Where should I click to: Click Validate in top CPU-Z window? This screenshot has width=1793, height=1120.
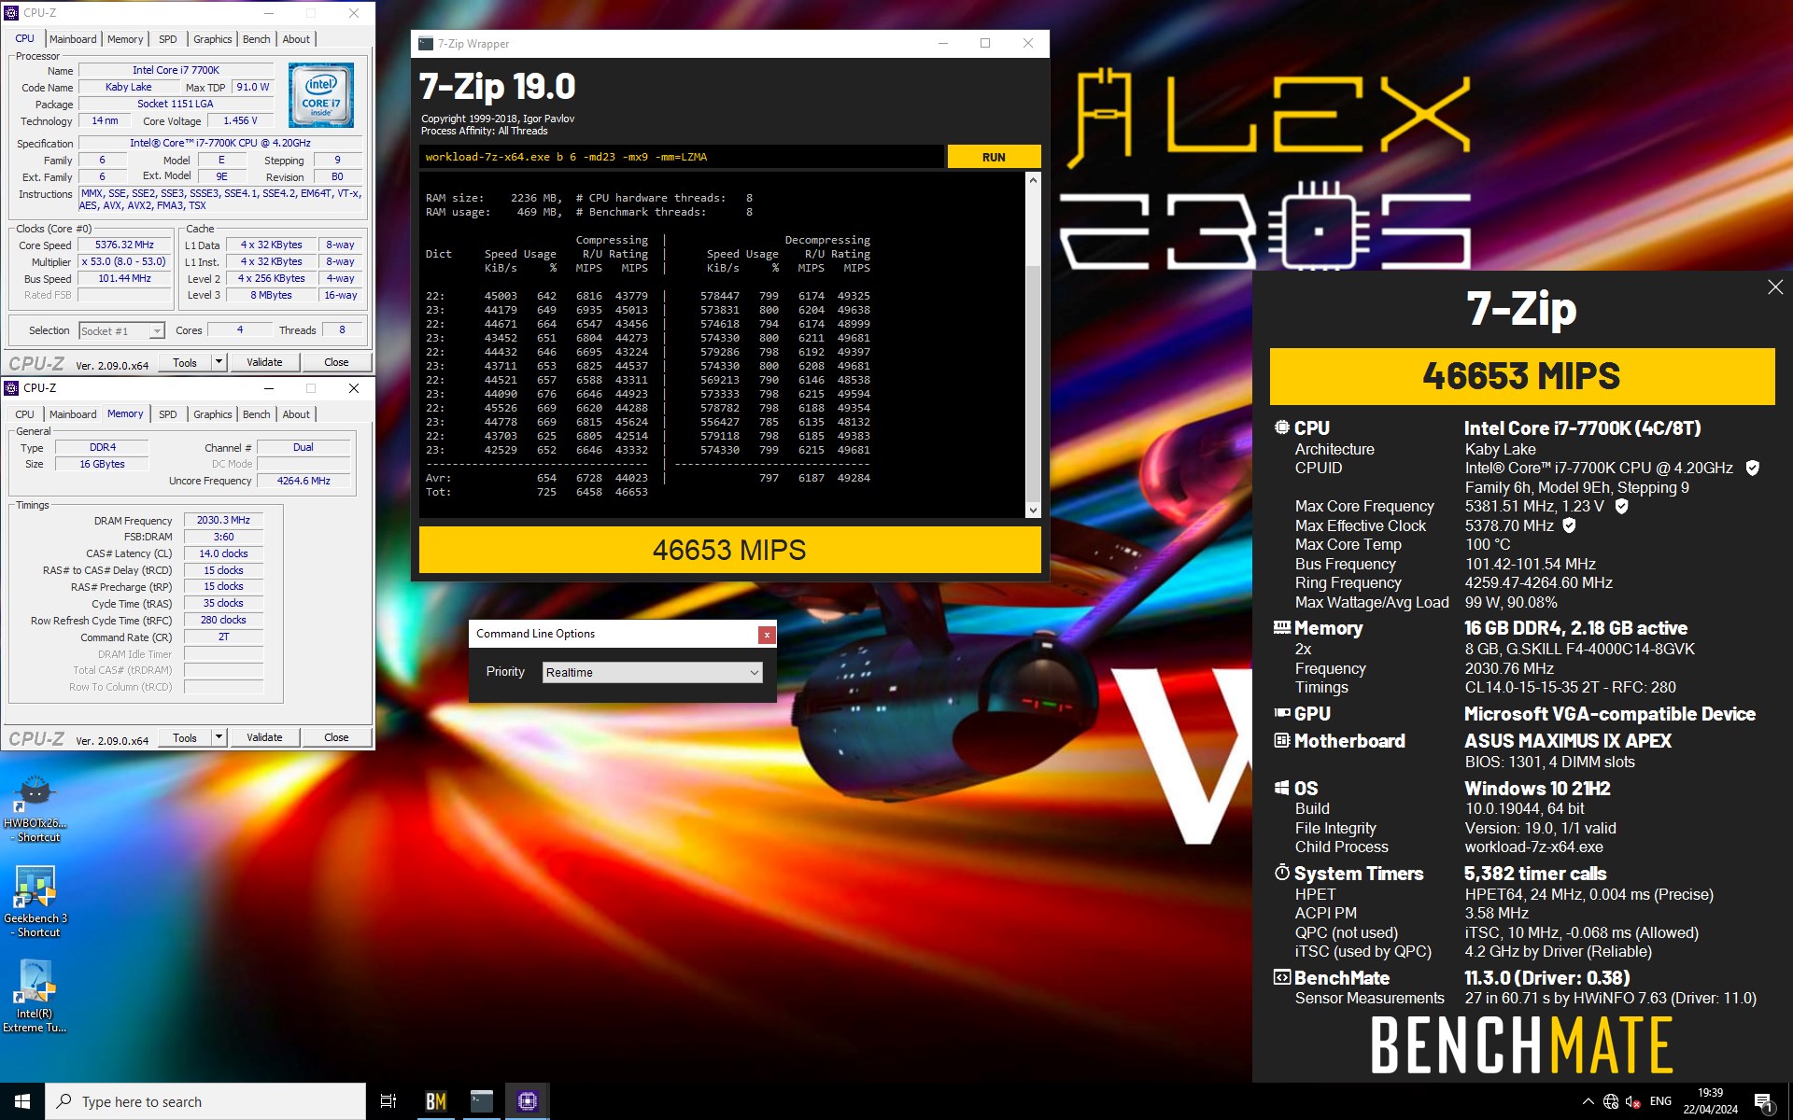[264, 362]
